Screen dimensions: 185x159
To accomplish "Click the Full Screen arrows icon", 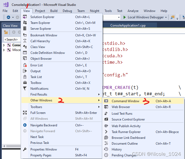I will [25, 113].
